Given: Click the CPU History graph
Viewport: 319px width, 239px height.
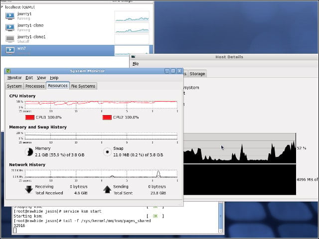Looking at the screenshot, I should pos(101,104).
